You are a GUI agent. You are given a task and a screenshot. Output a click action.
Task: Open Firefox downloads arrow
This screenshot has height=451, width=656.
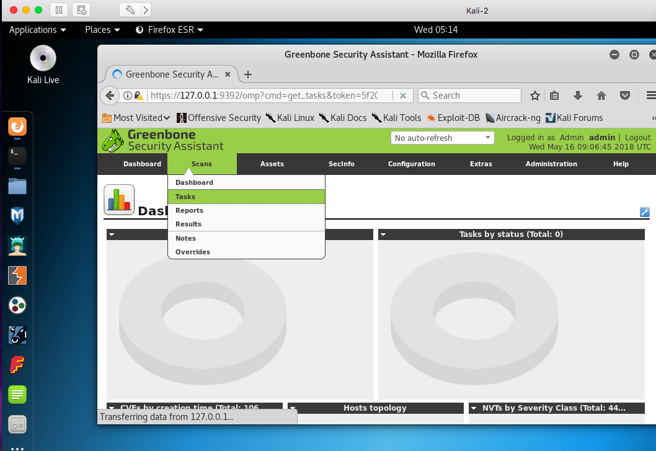(x=578, y=96)
